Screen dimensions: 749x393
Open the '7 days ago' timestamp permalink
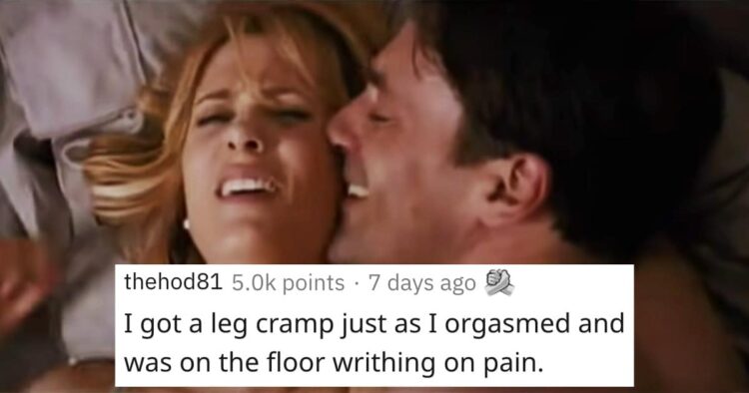point(422,284)
